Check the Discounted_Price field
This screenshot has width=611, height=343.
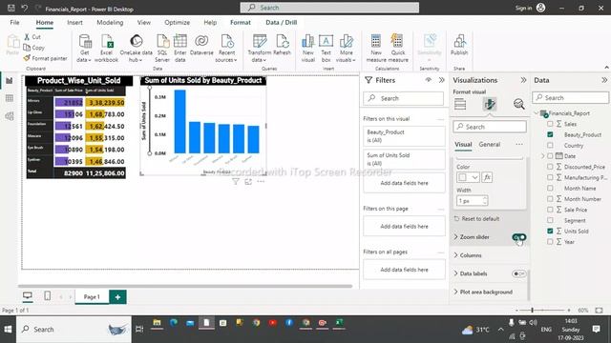pos(550,167)
